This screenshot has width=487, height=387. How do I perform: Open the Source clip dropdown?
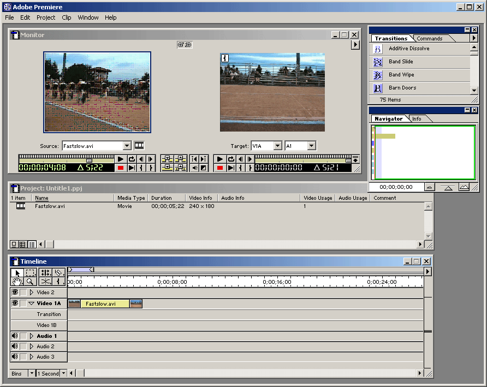pyautogui.click(x=127, y=146)
